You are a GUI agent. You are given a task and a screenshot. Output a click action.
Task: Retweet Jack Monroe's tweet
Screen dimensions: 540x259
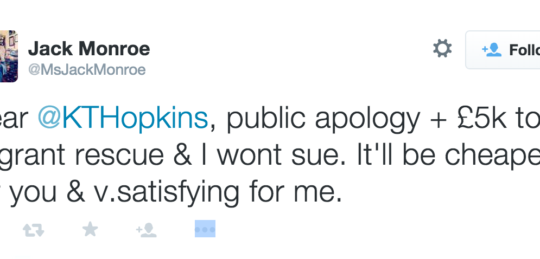[33, 230]
